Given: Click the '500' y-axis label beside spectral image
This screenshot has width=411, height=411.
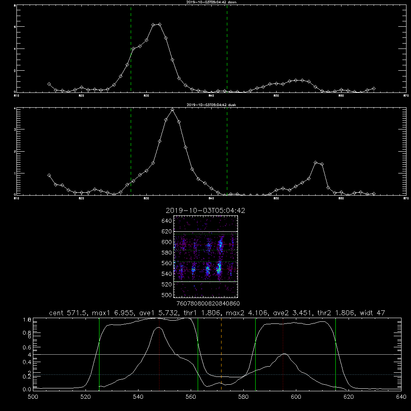Looking at the screenshot, I should [167, 295].
